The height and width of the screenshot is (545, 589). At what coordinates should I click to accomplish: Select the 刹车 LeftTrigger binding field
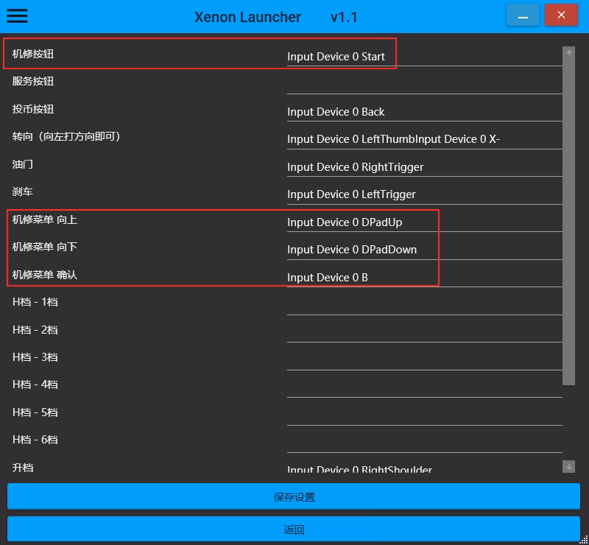424,194
